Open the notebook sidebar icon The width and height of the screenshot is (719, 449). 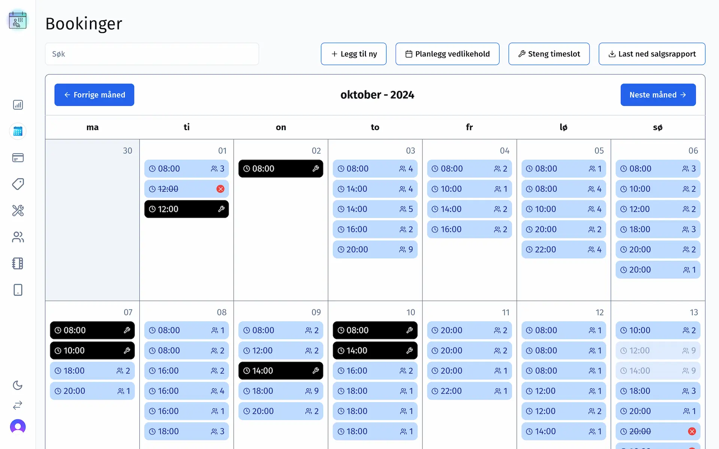(x=18, y=263)
